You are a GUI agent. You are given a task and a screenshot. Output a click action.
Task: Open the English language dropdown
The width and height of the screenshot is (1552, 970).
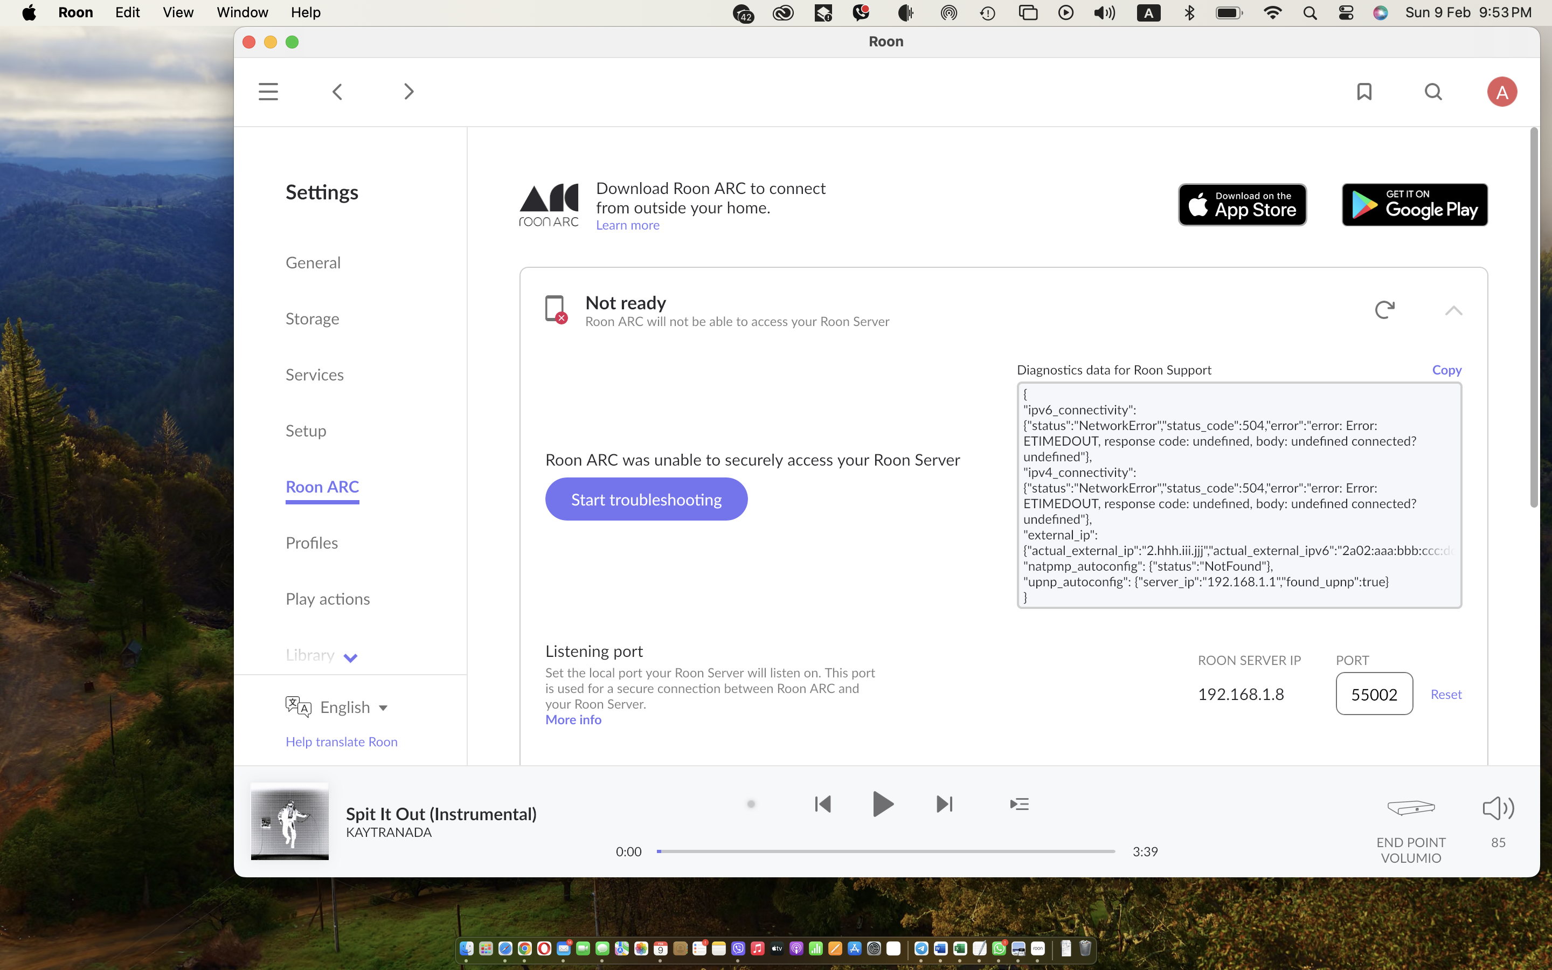point(337,707)
